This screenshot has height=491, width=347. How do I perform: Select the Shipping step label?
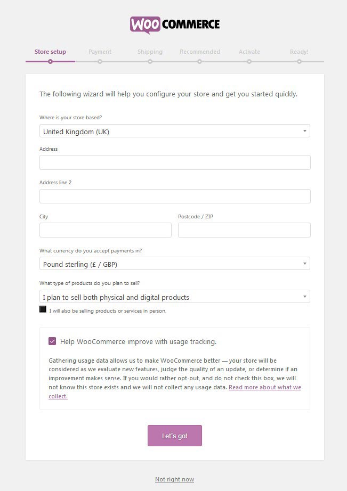[x=150, y=51]
